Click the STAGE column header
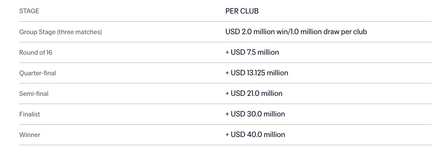This screenshot has width=443, height=151. click(29, 11)
